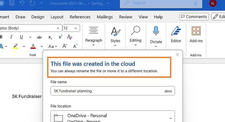This screenshot has width=225, height=122.
Task: Open highlight color dropdown arrow
Action: point(24,46)
